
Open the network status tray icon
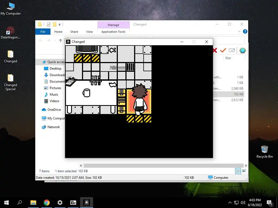coord(236,203)
